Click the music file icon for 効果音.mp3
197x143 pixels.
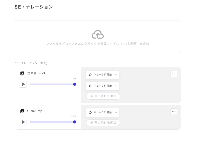click(x=22, y=73)
